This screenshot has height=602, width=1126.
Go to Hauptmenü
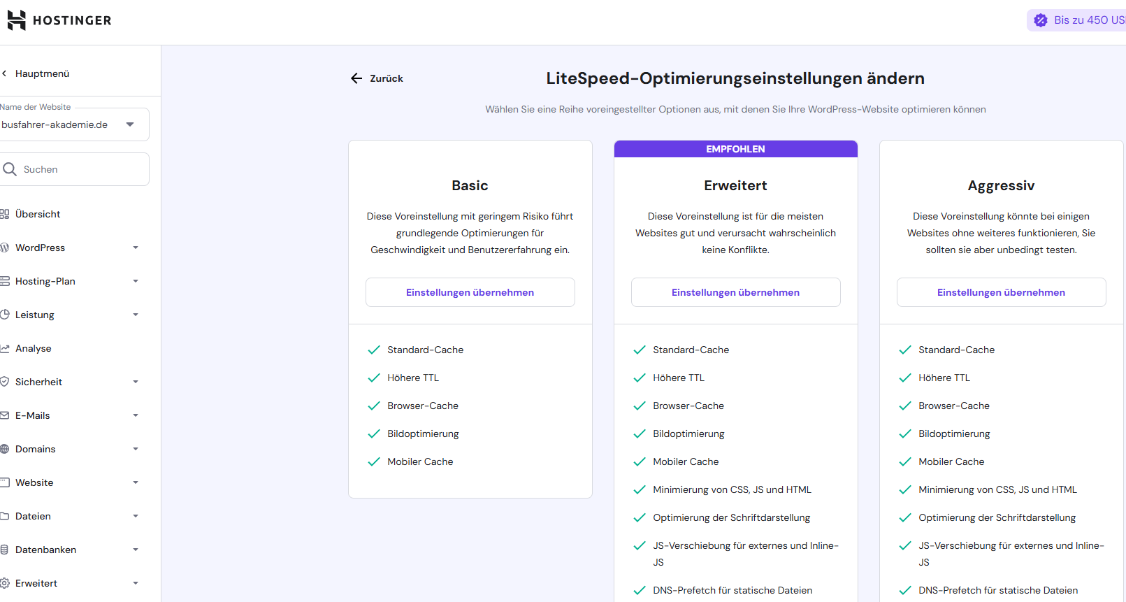tap(42, 73)
